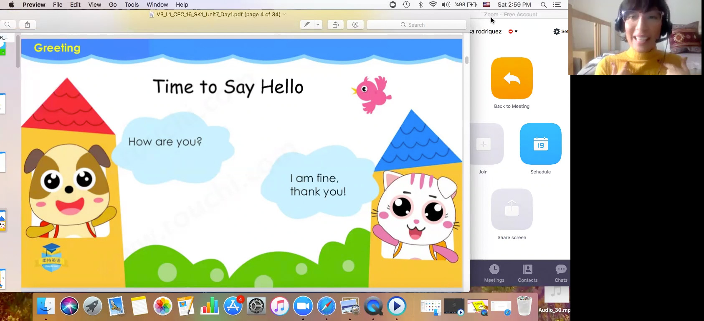Click the Zoom in magnifier button
The image size is (704, 321).
[8, 25]
